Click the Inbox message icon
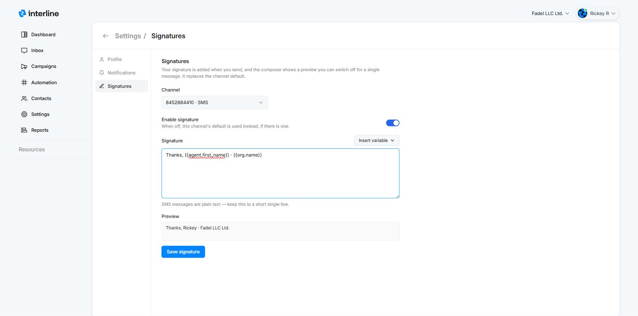Screen dimensions: 638x316 point(24,50)
